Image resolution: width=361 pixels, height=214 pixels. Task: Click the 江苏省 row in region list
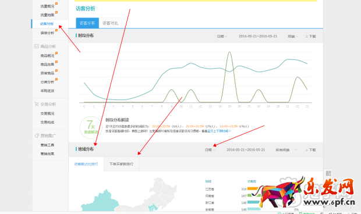[x=210, y=189]
